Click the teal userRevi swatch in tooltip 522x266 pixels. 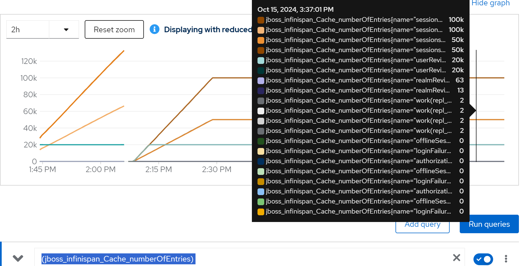(x=261, y=60)
